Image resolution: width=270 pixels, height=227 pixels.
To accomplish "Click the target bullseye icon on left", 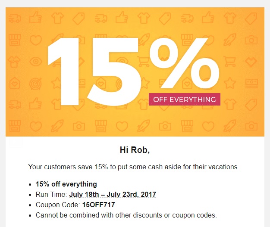I will click(35, 84).
